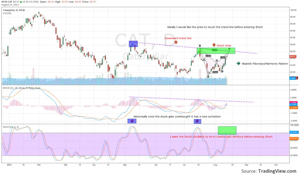Click the 82.00 price axis label
299x176 pixels.
(x=293, y=72)
